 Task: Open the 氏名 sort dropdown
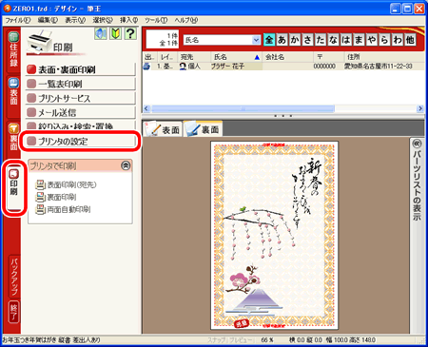point(256,40)
